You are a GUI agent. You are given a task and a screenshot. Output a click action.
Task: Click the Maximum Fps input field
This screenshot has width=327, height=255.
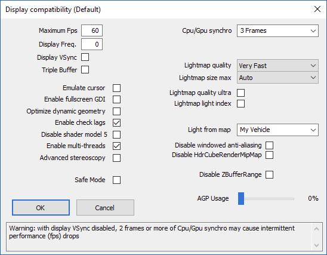click(92, 30)
